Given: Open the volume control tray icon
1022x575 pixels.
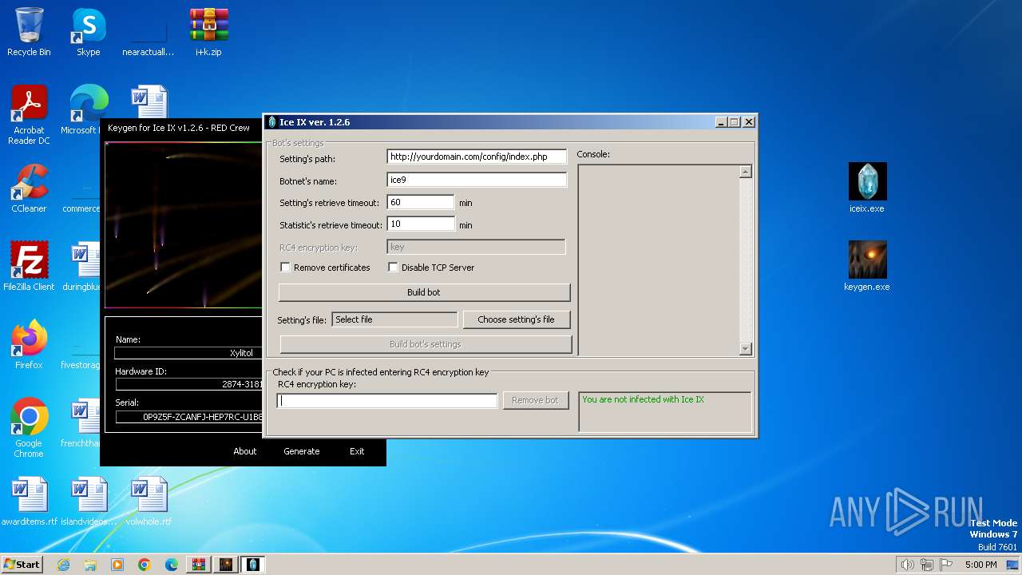Looking at the screenshot, I should (x=907, y=565).
